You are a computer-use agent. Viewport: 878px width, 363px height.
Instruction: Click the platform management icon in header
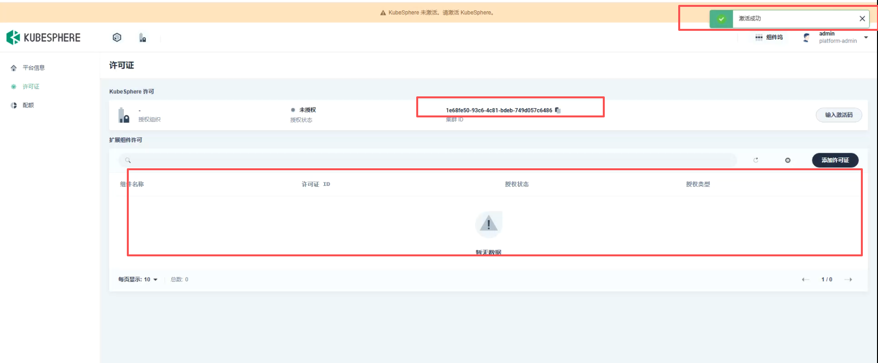[142, 38]
